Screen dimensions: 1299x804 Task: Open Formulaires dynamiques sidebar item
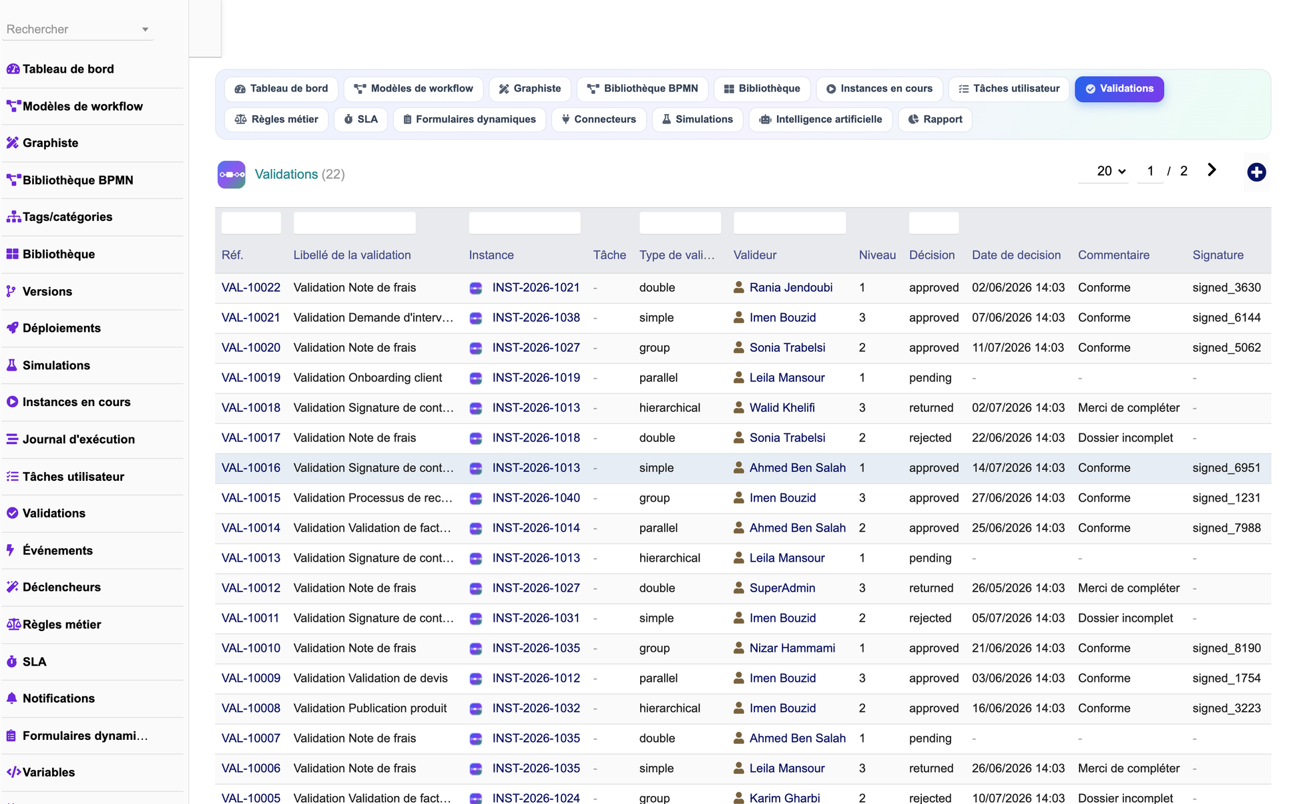click(77, 736)
